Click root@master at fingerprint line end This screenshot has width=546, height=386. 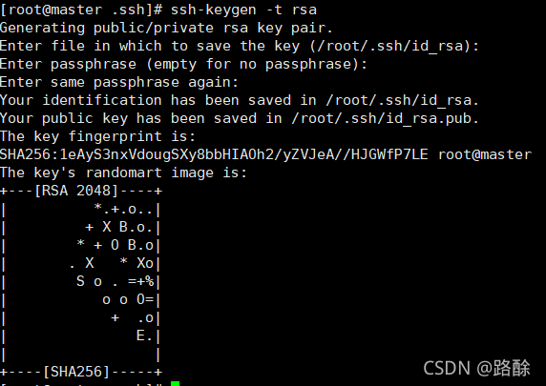(485, 154)
